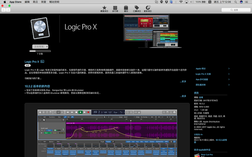
Task: Open the Apple 網站 link
Action: pos(200,69)
